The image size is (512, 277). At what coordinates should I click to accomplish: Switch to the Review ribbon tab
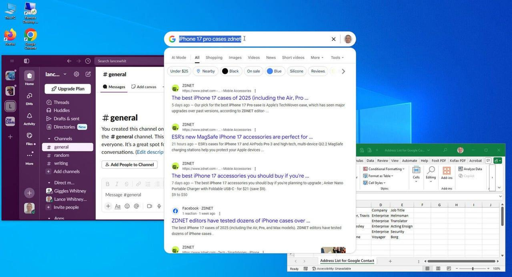tap(382, 161)
